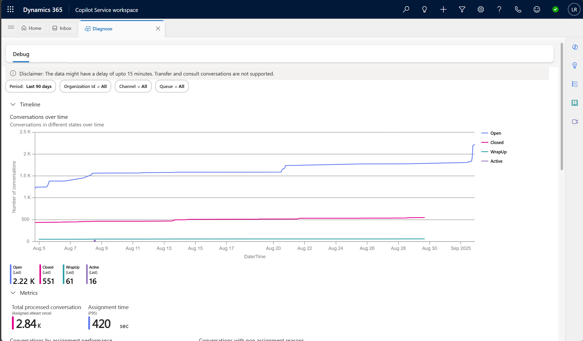Screen dimensions: 583x341
Task: Click the Aug 20 axis label
Action: (x=273, y=248)
